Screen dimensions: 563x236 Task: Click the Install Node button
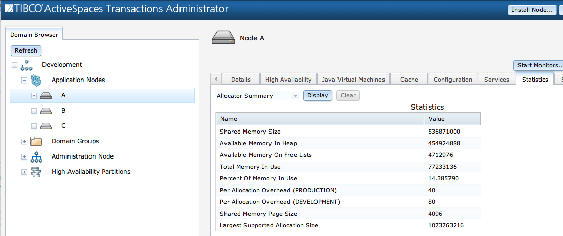pos(532,10)
